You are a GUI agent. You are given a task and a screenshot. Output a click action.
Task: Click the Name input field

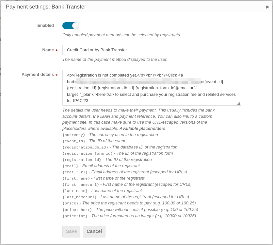[x=152, y=50]
